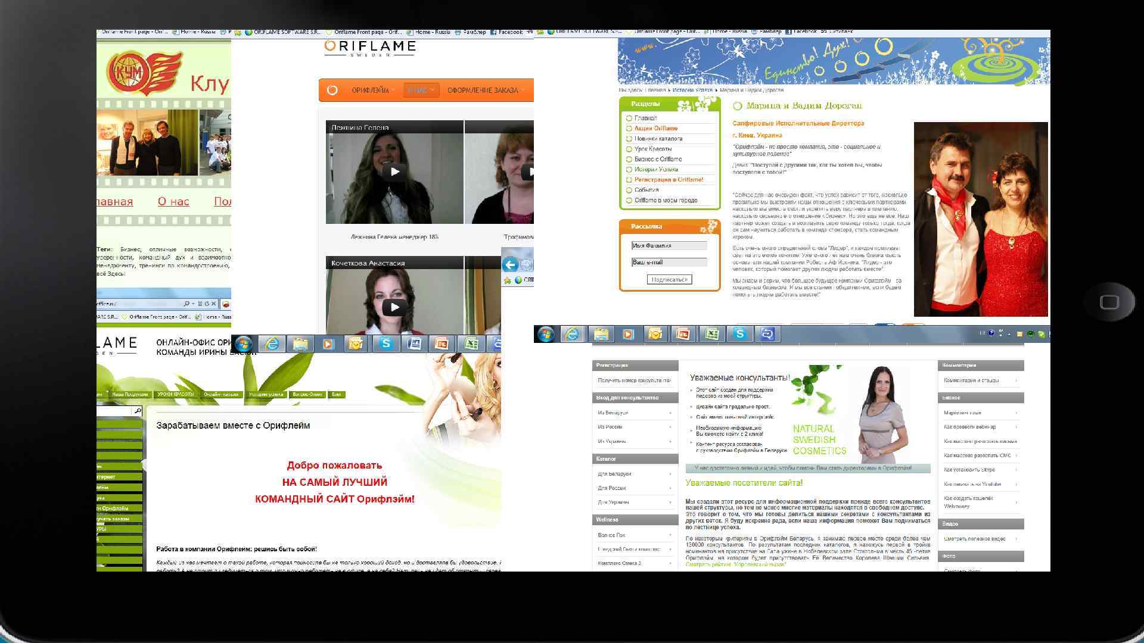
Task: Click Windows Start orb in right taskbar
Action: (545, 334)
